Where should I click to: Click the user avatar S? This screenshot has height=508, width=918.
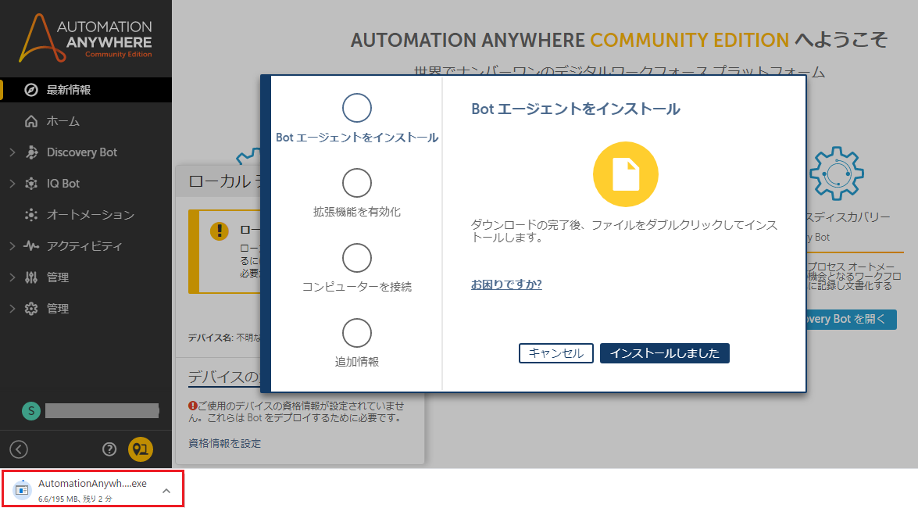point(31,411)
